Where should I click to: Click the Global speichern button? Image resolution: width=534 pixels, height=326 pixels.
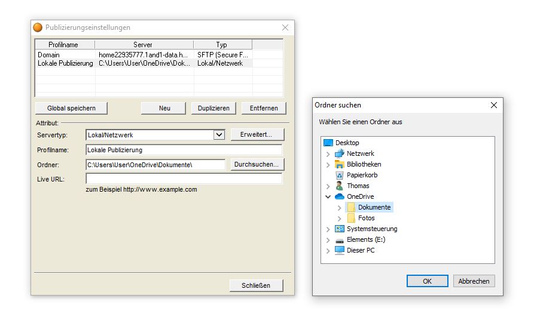tap(71, 108)
